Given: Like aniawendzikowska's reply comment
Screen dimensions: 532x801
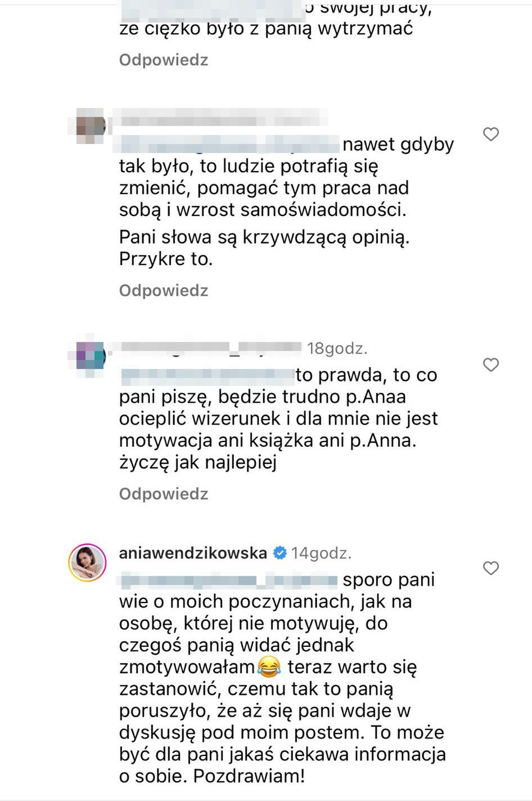Looking at the screenshot, I should point(491,568).
